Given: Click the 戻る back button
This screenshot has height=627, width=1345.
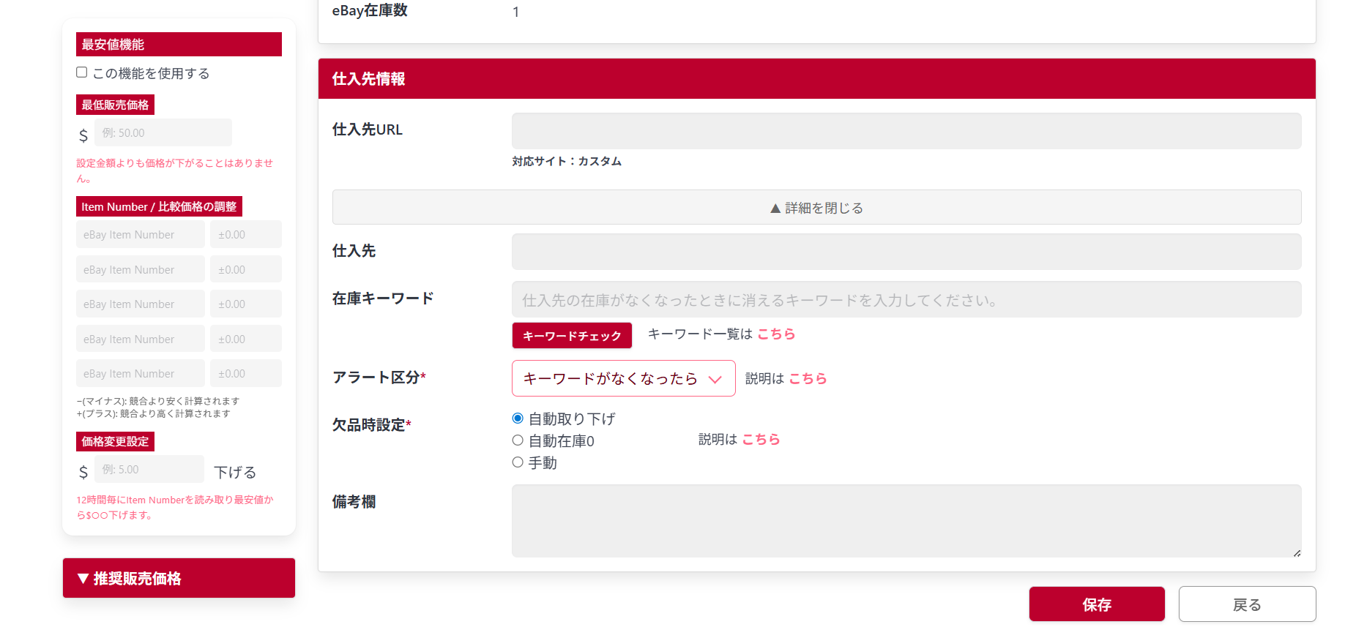Looking at the screenshot, I should [1246, 604].
